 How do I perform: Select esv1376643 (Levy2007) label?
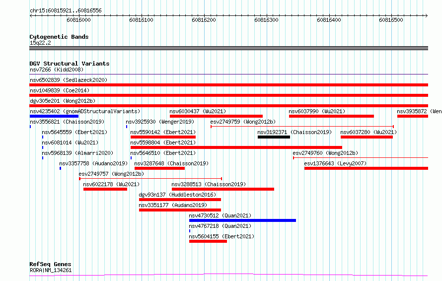click(x=335, y=163)
